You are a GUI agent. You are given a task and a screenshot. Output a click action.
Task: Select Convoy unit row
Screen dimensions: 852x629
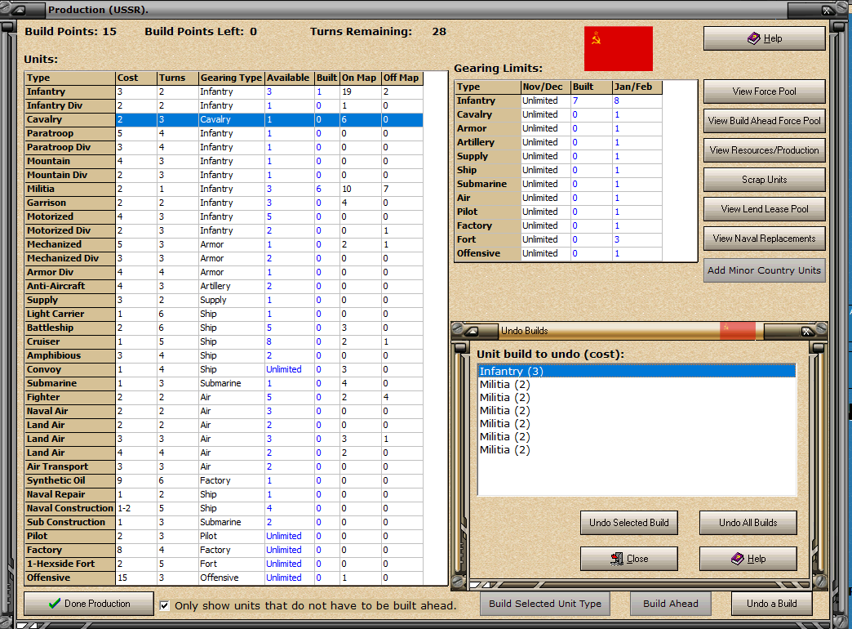[x=224, y=369]
